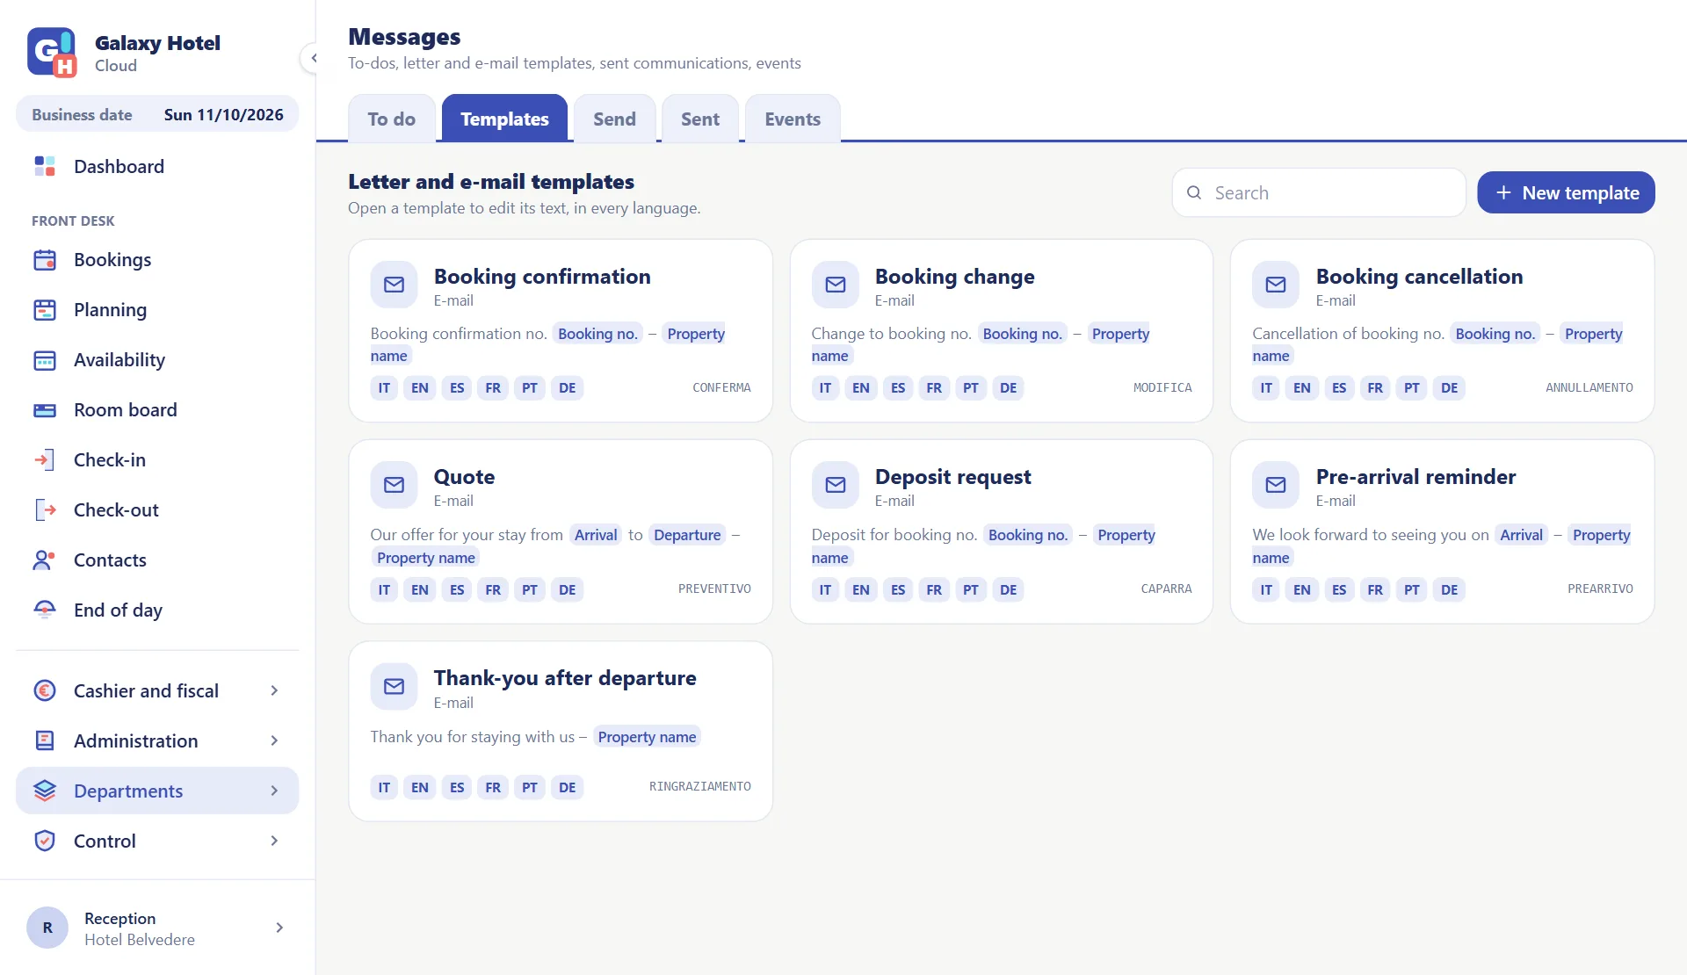Click the Administration sidebar icon
The width and height of the screenshot is (1687, 975).
(x=45, y=740)
